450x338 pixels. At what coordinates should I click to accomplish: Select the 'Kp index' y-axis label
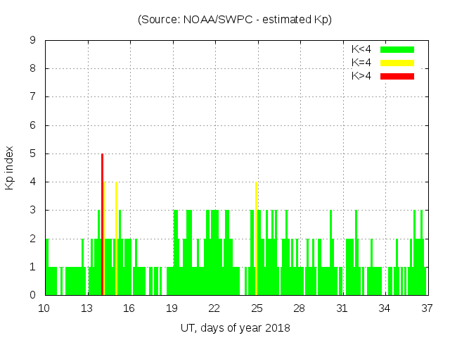click(10, 168)
